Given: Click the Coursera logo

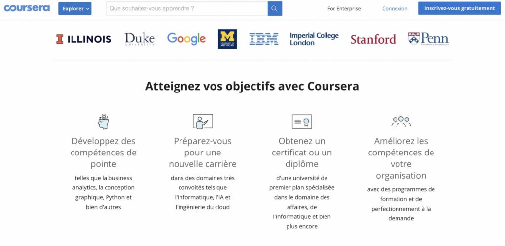Looking at the screenshot, I should click(27, 8).
